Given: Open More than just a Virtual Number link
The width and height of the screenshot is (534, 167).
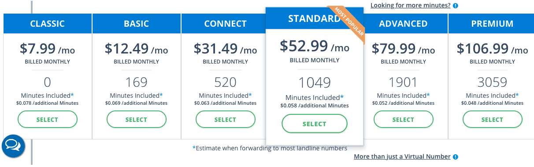Looking at the screenshot, I should pos(402,156).
